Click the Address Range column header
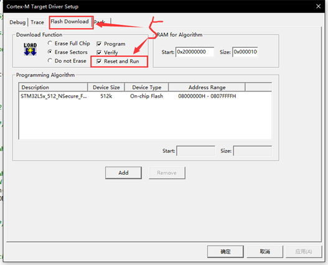This screenshot has width=328, height=265. 207,87
